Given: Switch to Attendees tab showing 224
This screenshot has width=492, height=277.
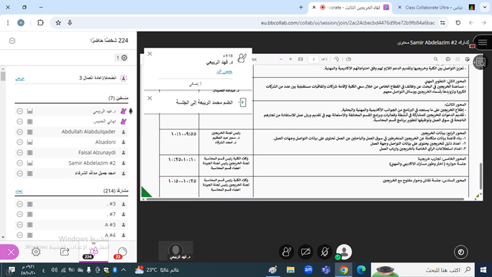Looking at the screenshot, I should tap(94, 253).
